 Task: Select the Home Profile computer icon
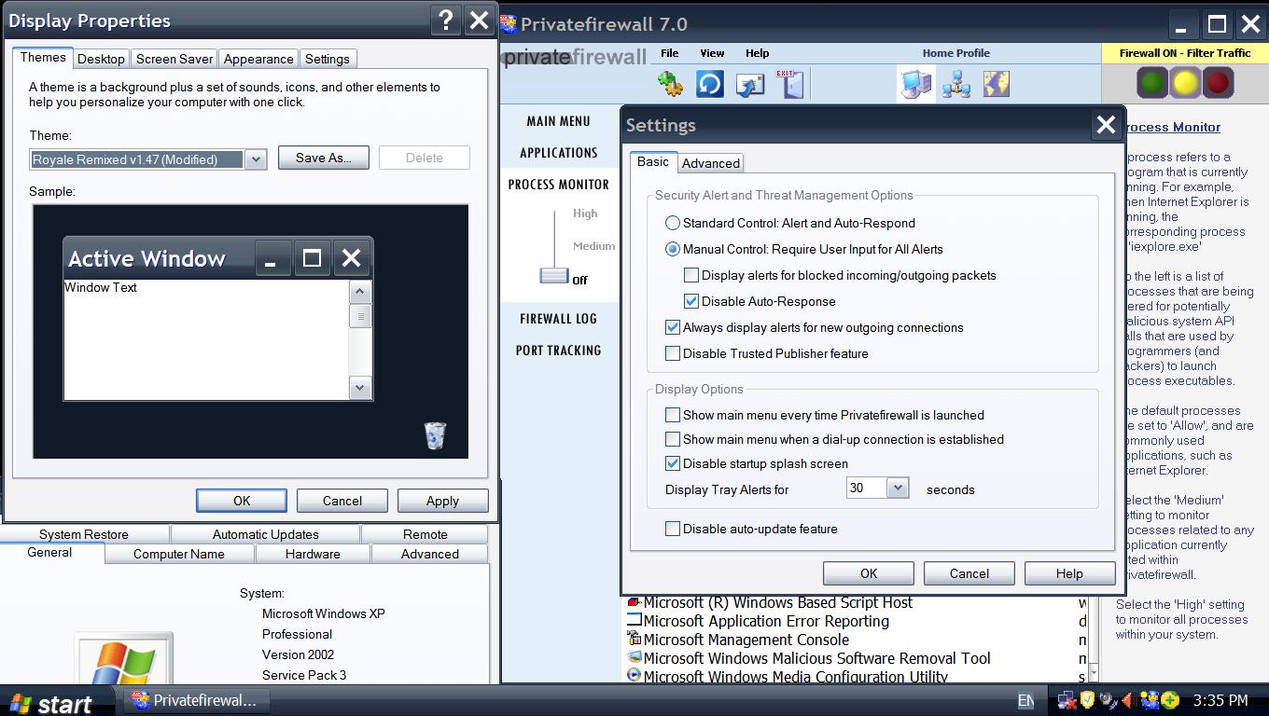coord(915,84)
